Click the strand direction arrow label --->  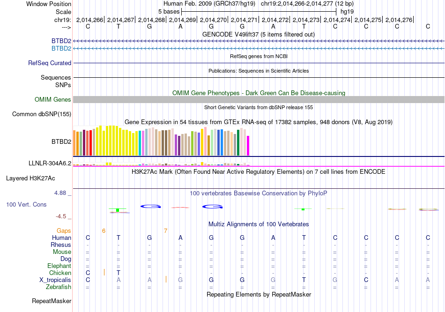(x=66, y=27)
